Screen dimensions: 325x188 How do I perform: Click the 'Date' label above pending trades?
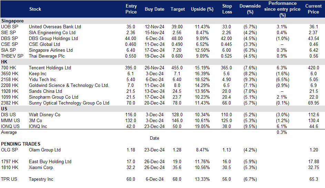coord(154,138)
